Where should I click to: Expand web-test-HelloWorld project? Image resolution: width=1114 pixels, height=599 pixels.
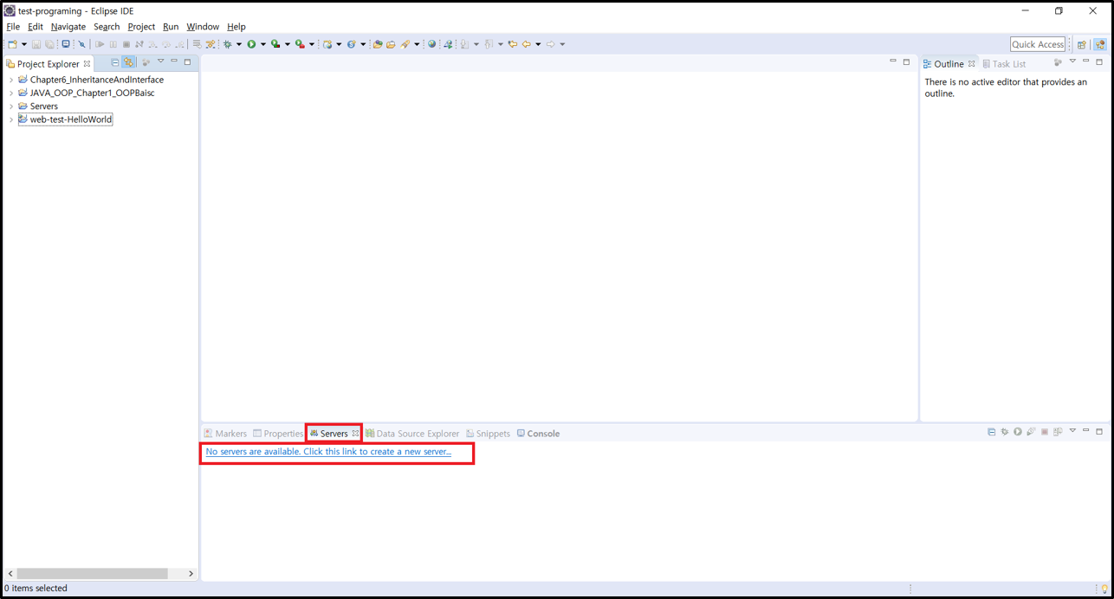click(11, 119)
